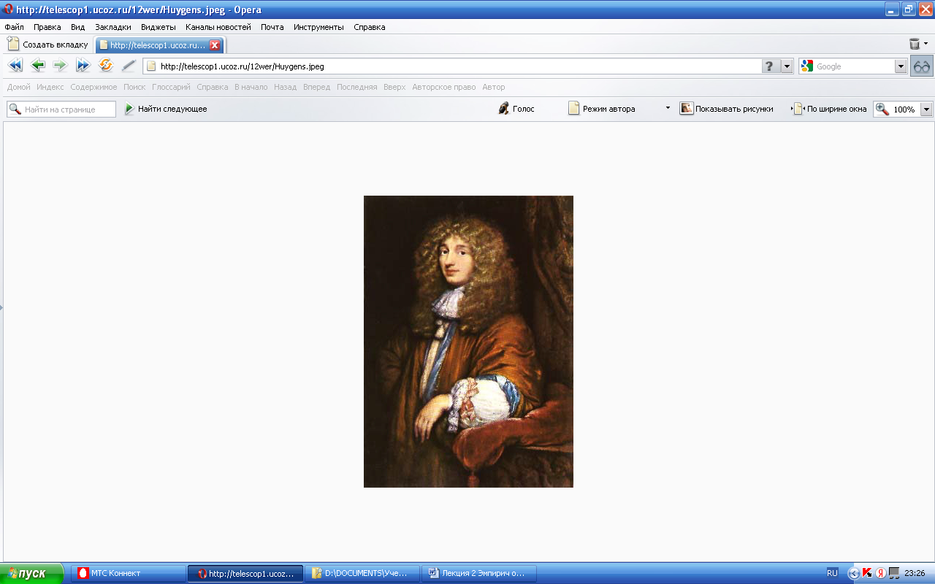Screen dimensions: 935x584
Task: Click the Авторское право navigation link
Action: [x=444, y=87]
